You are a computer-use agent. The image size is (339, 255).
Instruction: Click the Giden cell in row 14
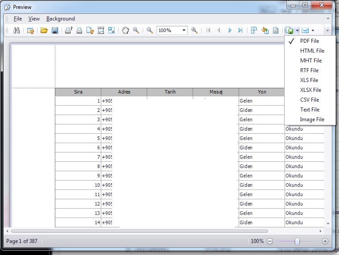(261, 222)
